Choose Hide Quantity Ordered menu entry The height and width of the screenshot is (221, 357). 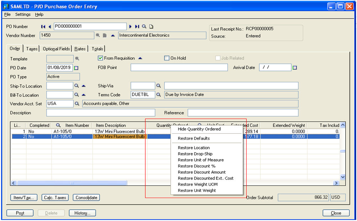point(207,129)
